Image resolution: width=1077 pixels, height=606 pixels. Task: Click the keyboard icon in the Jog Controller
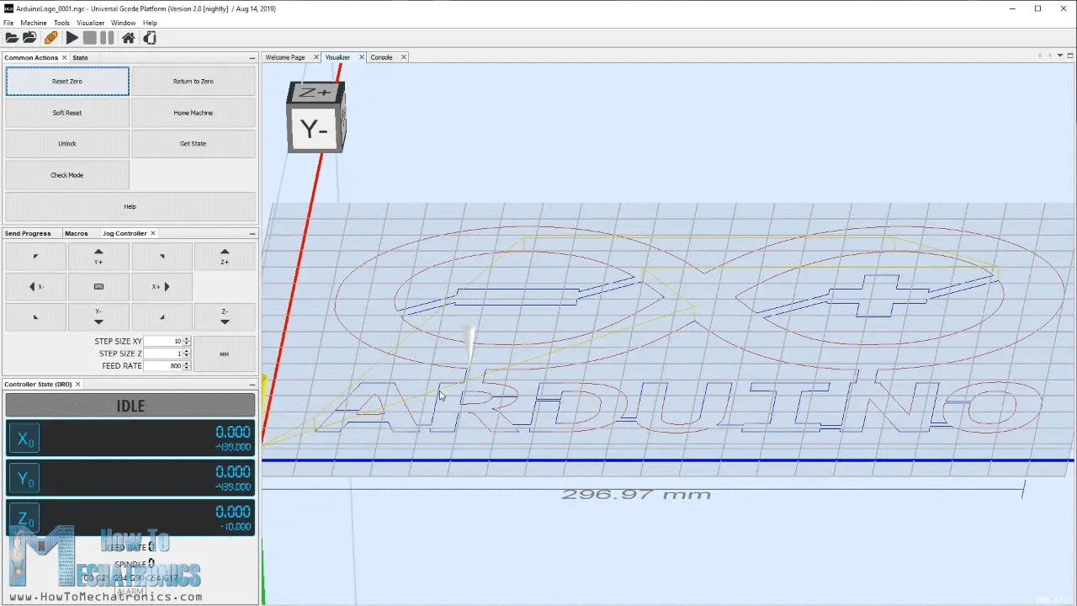(x=98, y=286)
